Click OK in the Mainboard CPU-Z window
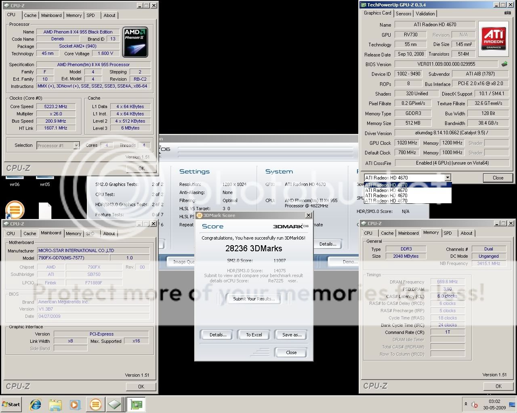517x413 pixels. (x=141, y=386)
